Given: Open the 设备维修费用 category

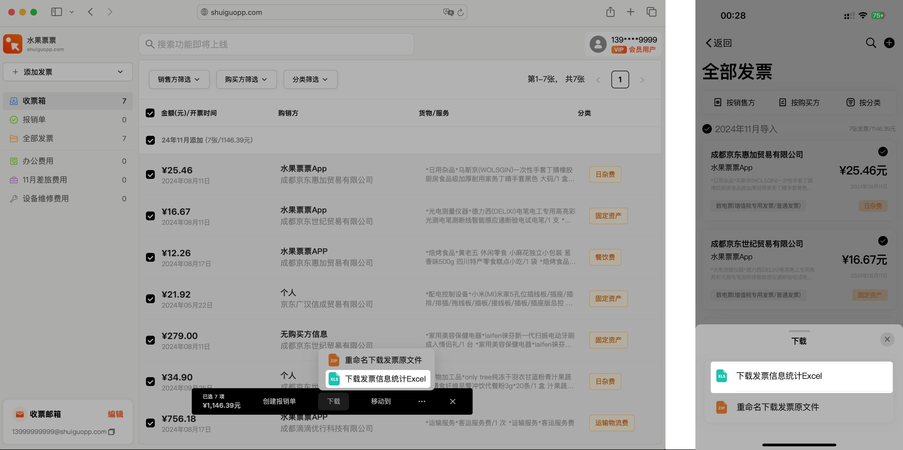Looking at the screenshot, I should (68, 198).
